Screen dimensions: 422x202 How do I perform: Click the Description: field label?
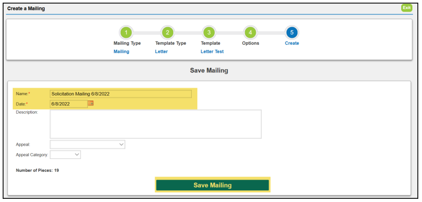point(27,112)
